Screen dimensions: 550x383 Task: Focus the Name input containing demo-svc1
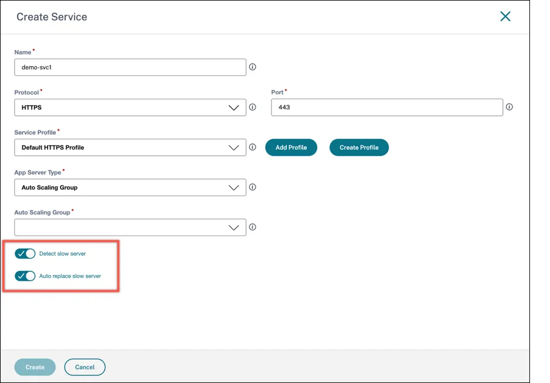pos(130,68)
